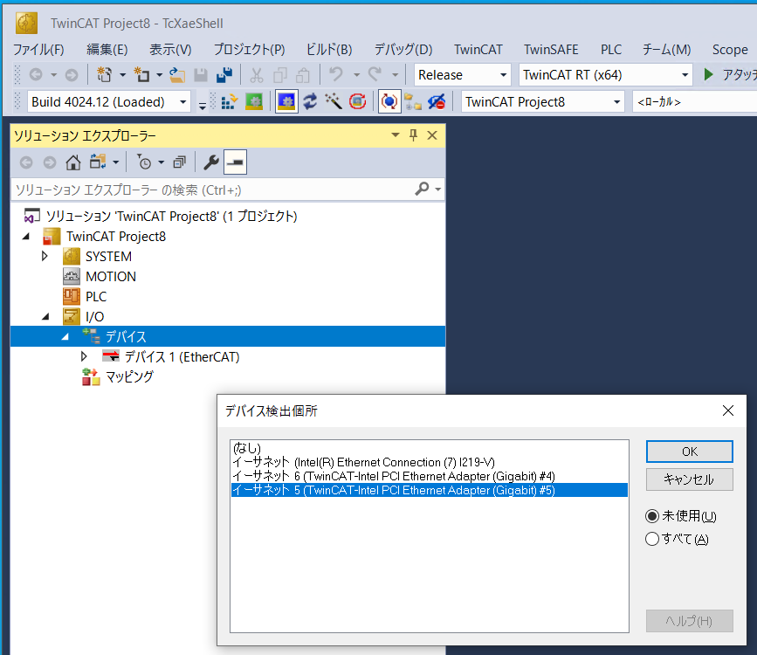Image resolution: width=757 pixels, height=655 pixels.
Task: Open the PLC menu in the menu bar
Action: (x=610, y=49)
